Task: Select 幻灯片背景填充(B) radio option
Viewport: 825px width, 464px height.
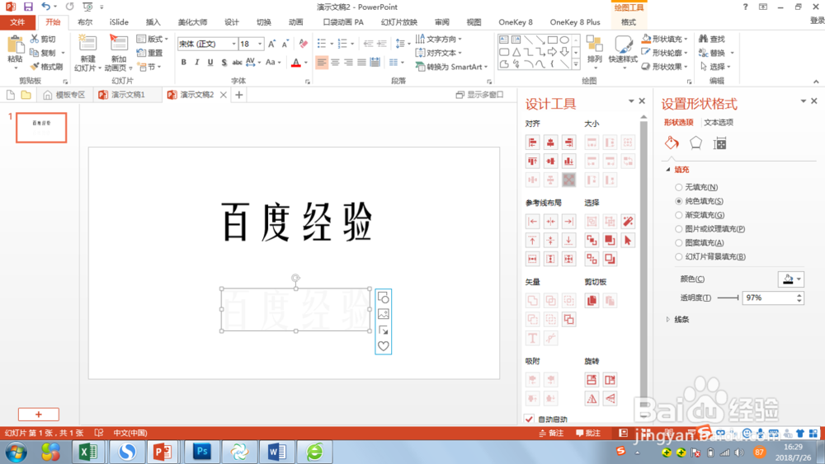Action: [679, 257]
